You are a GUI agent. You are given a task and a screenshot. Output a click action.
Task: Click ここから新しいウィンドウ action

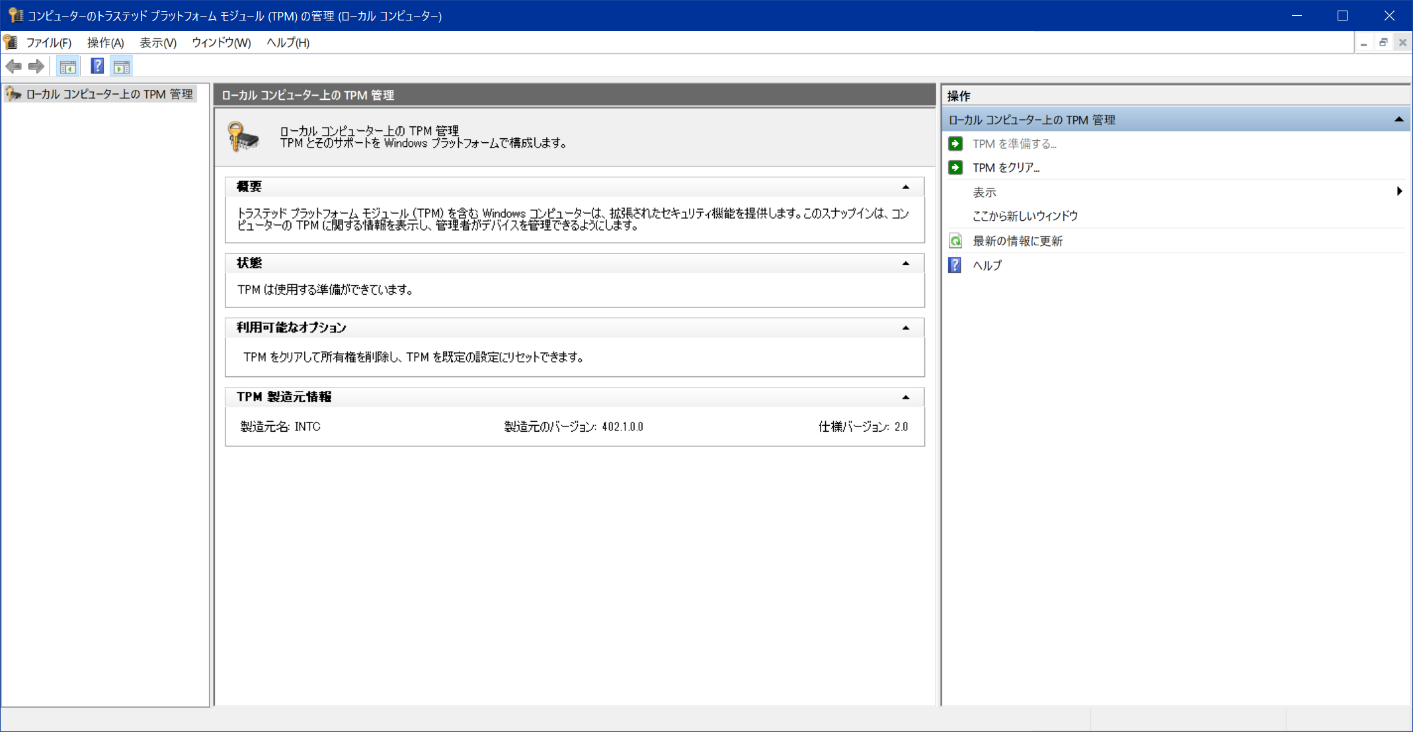(1025, 216)
